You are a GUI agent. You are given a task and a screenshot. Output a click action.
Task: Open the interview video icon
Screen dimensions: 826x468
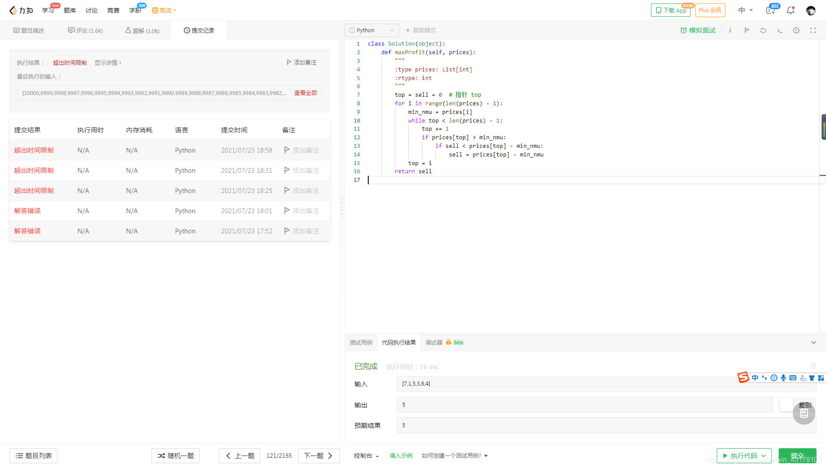771,10
